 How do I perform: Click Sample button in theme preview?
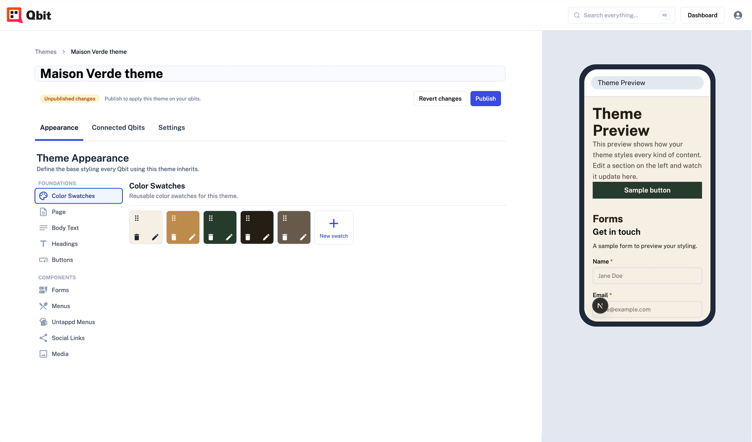click(x=647, y=190)
